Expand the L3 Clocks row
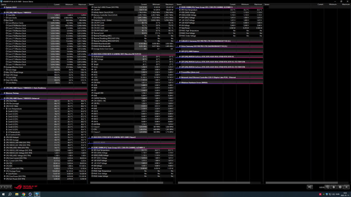This screenshot has height=197, width=351. click(92, 18)
